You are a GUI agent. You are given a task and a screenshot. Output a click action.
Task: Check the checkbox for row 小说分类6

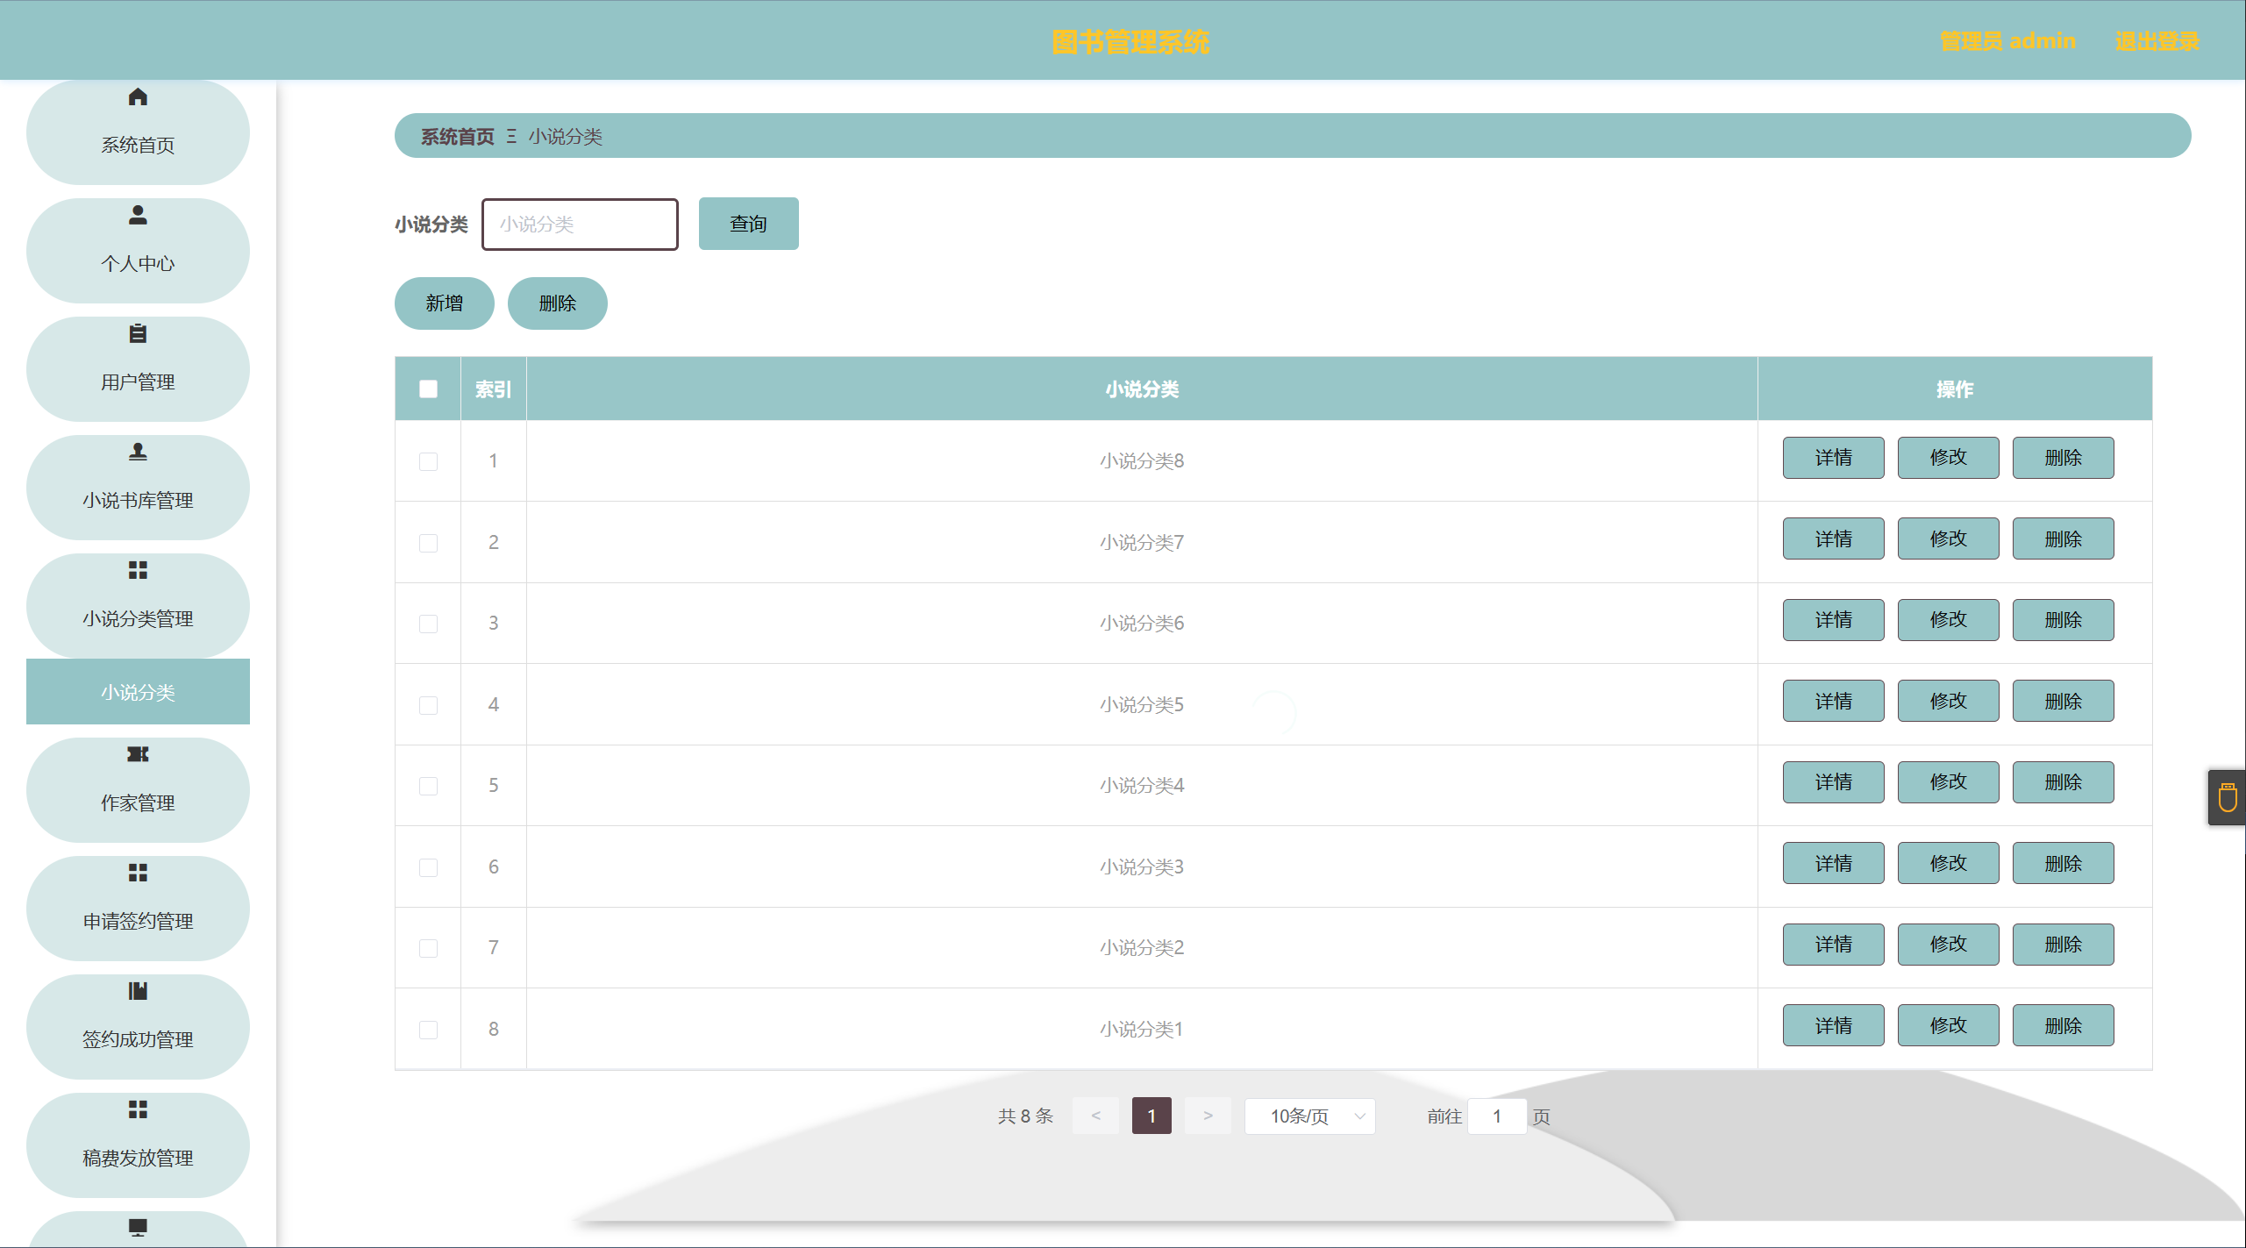(428, 624)
